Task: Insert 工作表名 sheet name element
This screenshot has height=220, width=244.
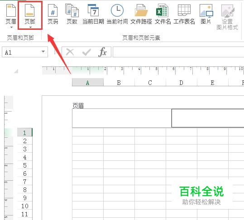Action: 184,14
